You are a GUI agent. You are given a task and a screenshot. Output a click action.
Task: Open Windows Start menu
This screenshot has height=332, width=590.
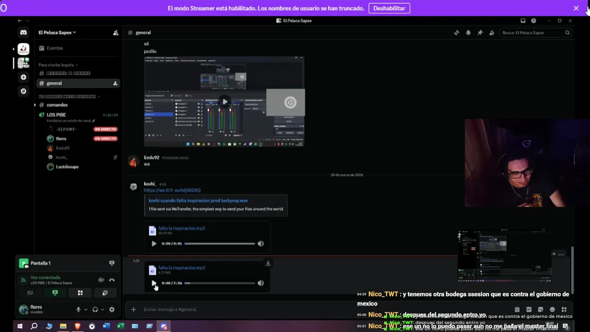20,326
